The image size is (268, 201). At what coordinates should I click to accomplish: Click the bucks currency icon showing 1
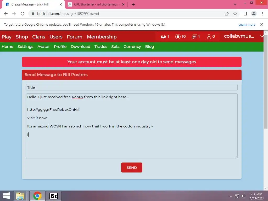(x=163, y=36)
